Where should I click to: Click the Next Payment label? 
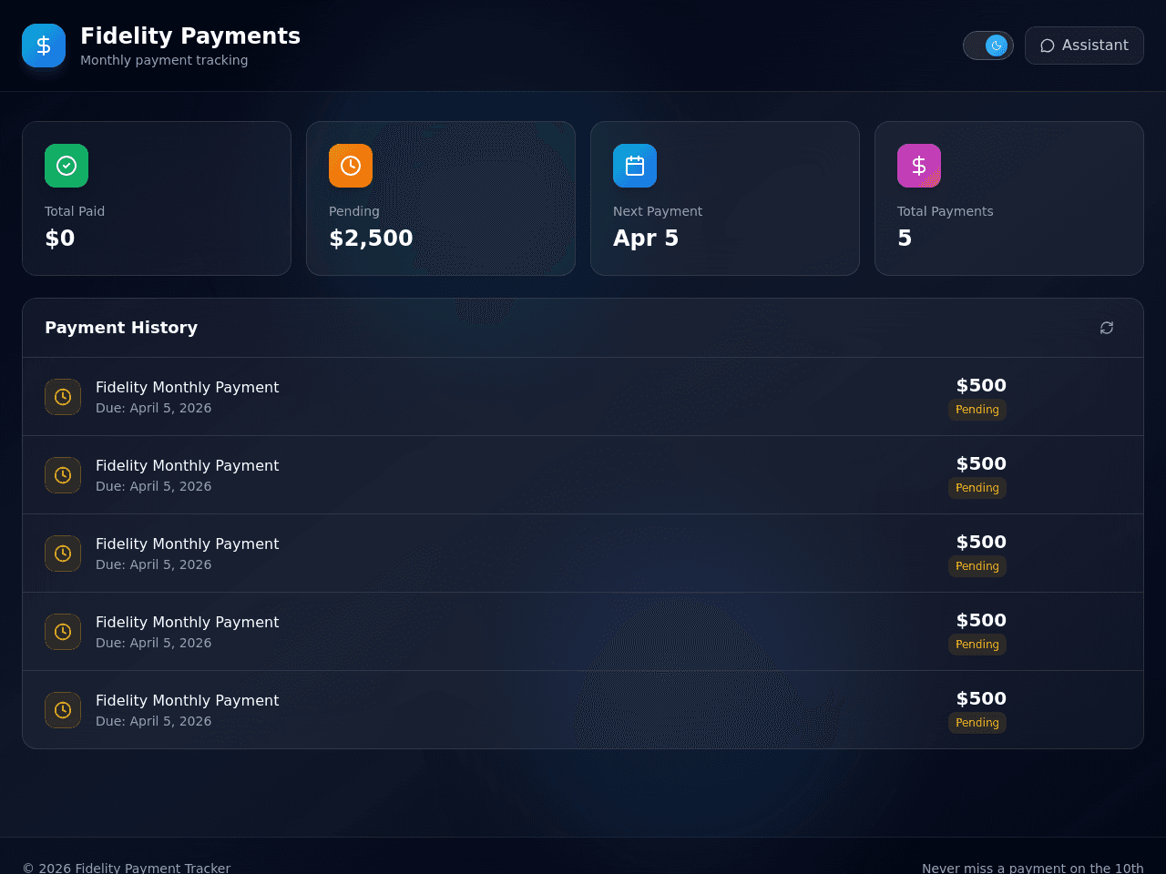658,211
